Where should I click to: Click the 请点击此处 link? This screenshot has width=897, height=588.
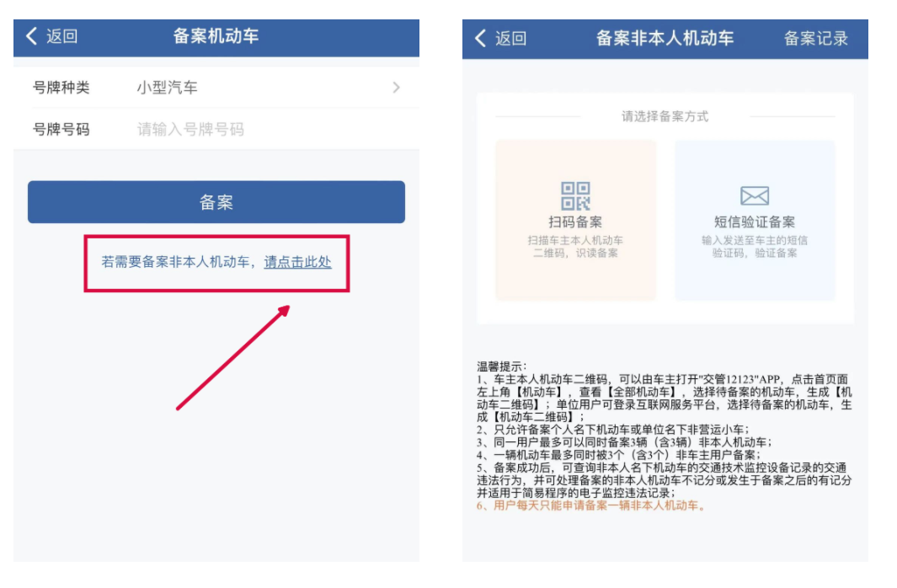pos(299,262)
